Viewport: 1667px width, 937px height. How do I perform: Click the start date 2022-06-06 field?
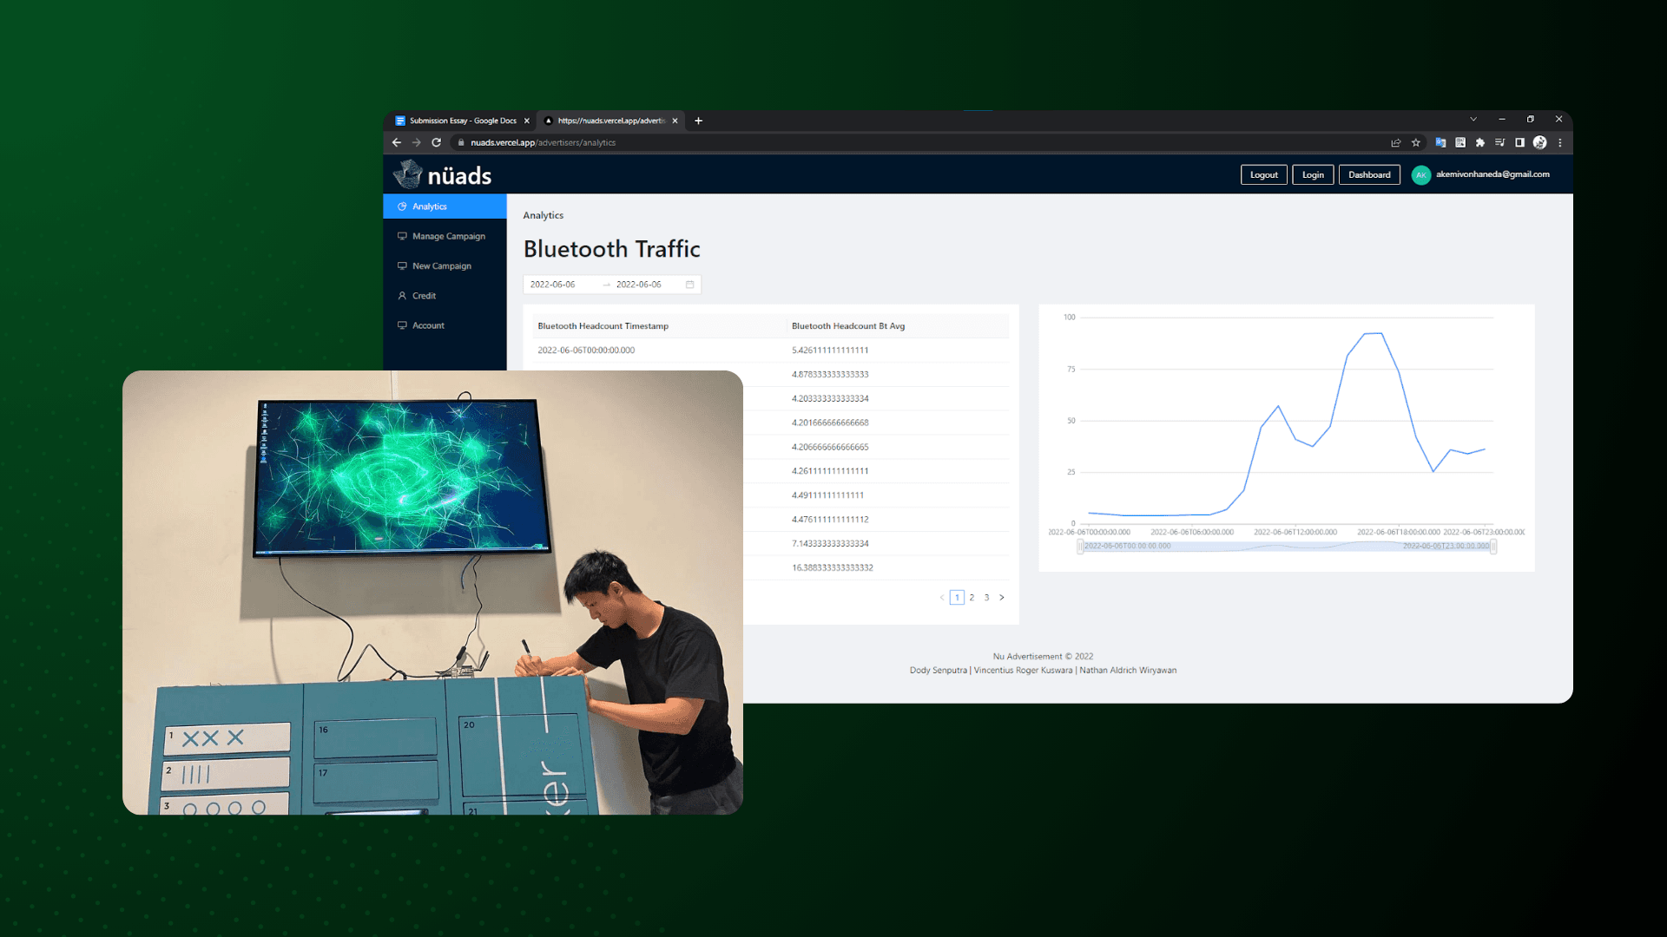click(553, 285)
